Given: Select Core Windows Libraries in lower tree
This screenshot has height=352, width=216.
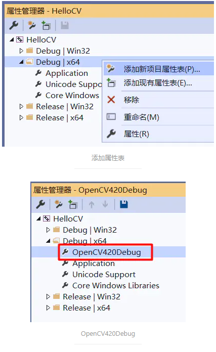Looking at the screenshot, I should [x=116, y=286].
